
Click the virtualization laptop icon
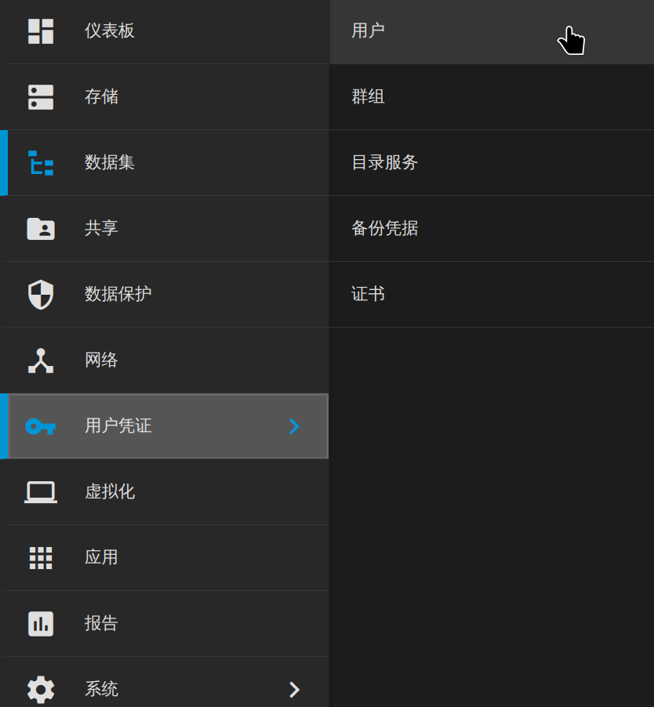(41, 492)
